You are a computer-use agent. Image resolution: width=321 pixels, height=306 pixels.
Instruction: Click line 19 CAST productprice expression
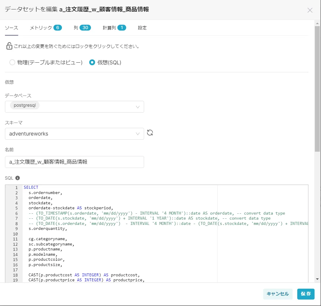coord(86,280)
